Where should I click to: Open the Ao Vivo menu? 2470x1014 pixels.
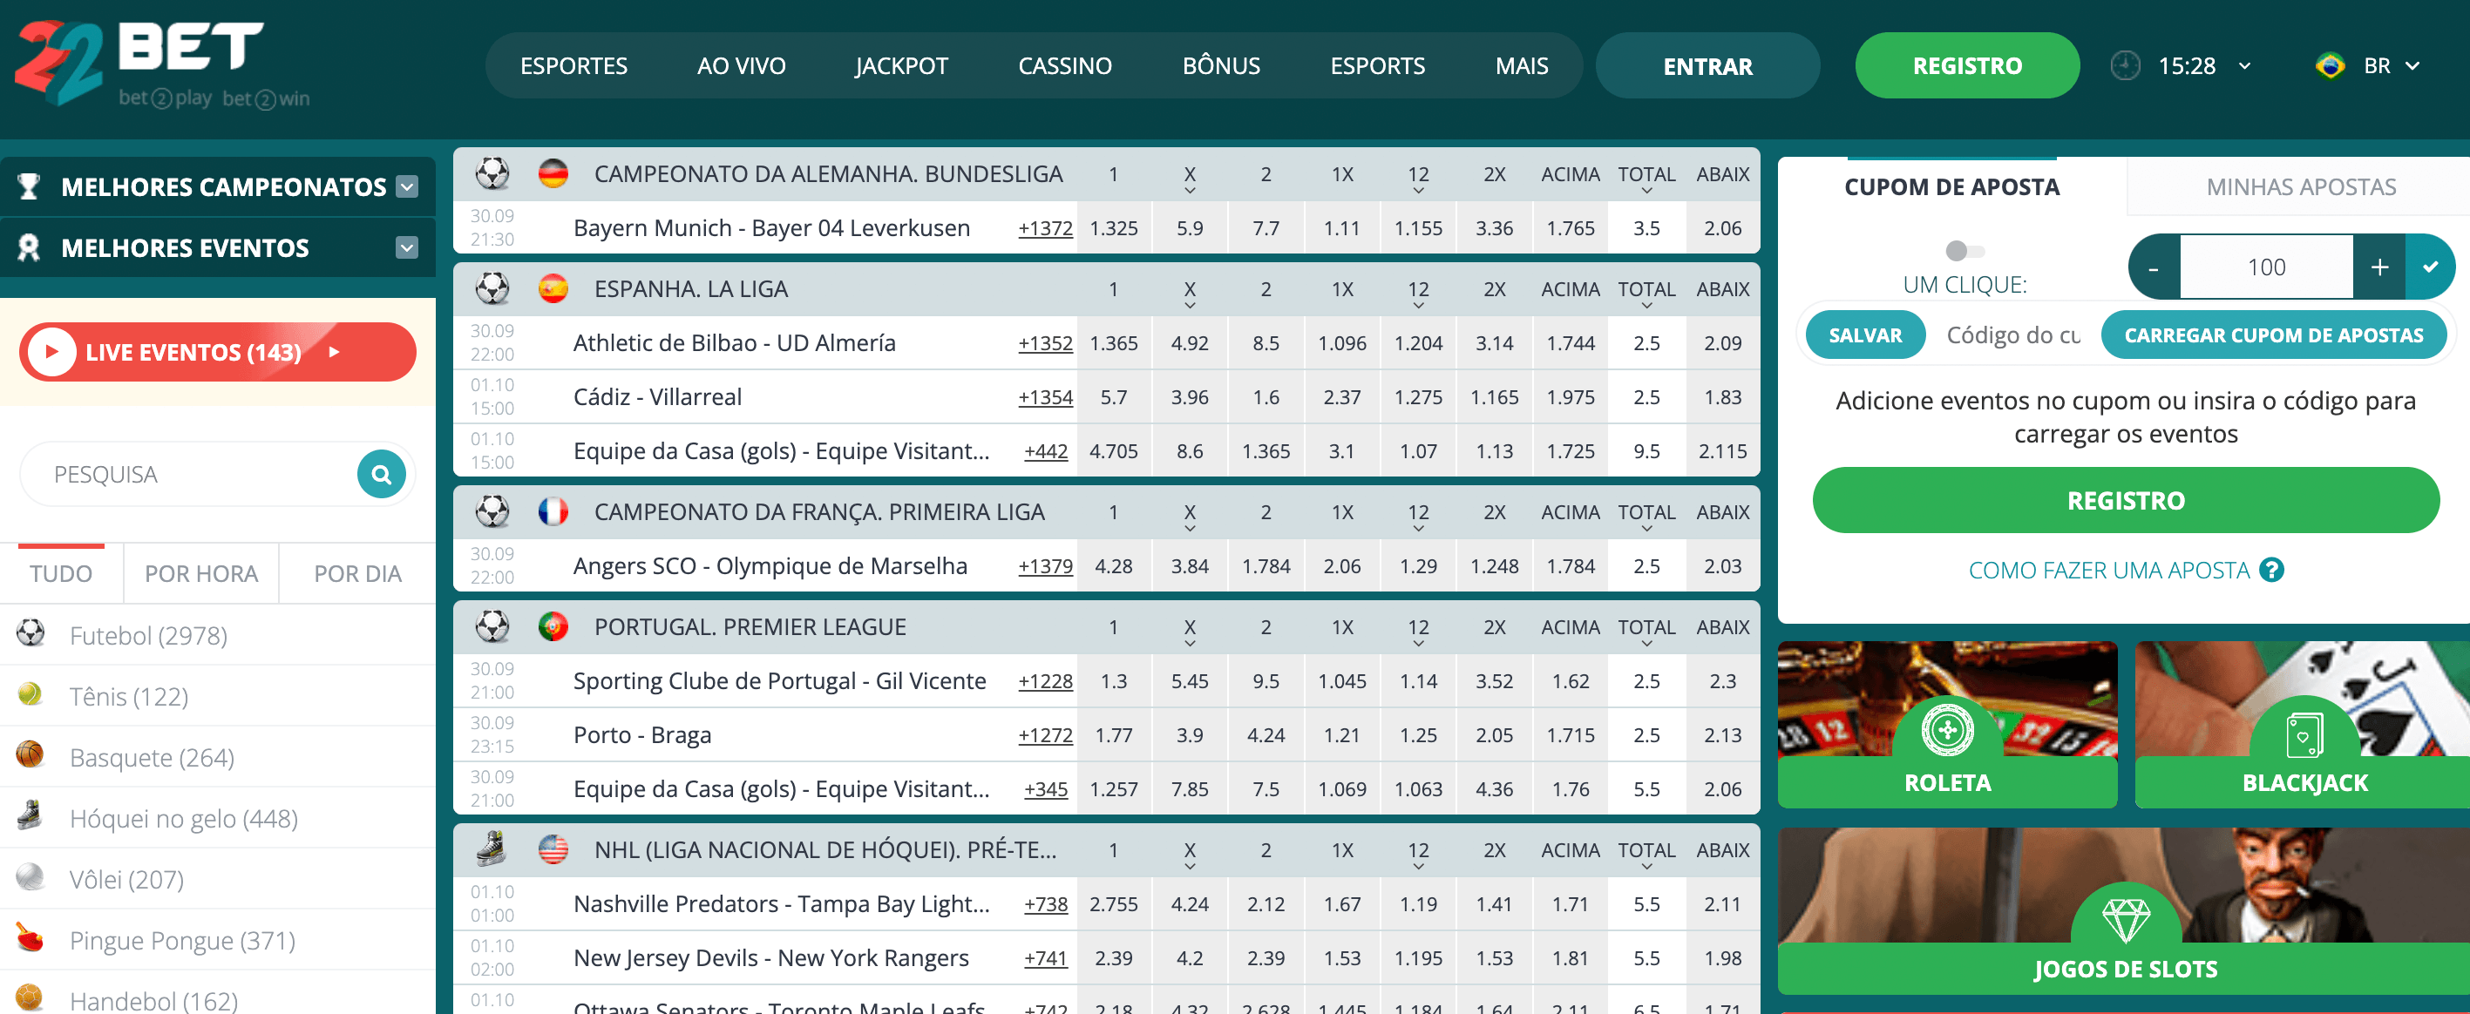(741, 66)
